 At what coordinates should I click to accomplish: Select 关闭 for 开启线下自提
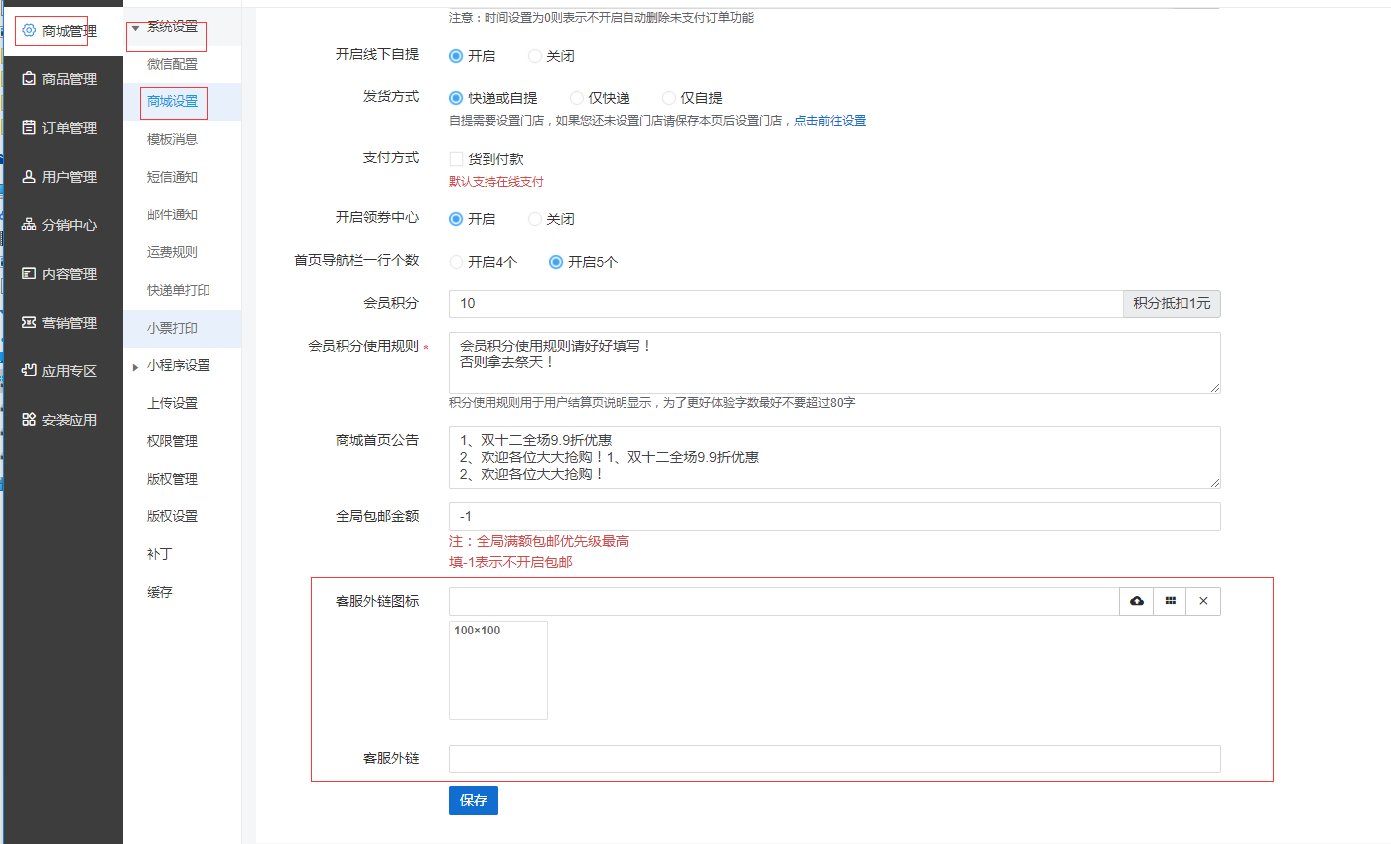point(535,56)
